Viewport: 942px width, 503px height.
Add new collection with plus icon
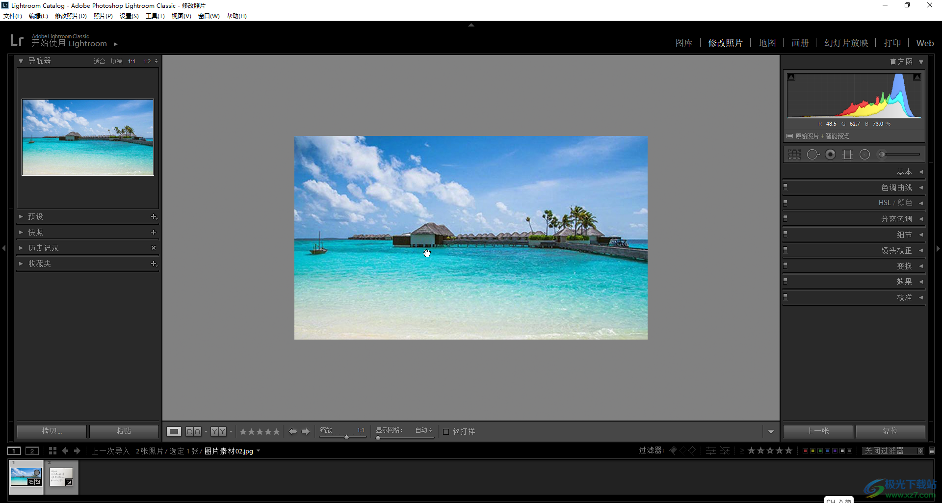154,264
